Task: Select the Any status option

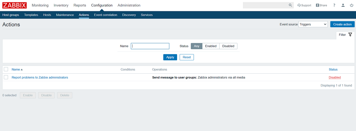Action: pos(197,46)
